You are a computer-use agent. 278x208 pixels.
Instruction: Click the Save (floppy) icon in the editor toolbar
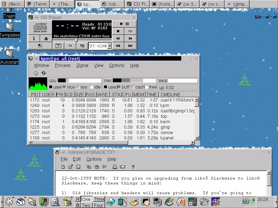tap(78, 167)
